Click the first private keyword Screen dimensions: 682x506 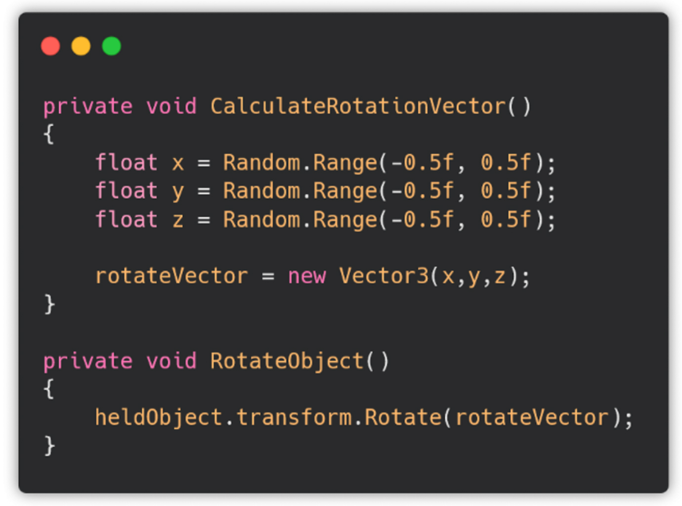coord(88,107)
